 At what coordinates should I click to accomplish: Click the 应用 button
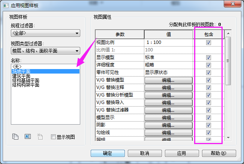[182, 153]
